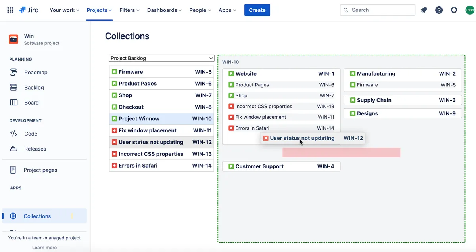The width and height of the screenshot is (476, 252).
Task: Click the Designs story icon
Action: 353,113
